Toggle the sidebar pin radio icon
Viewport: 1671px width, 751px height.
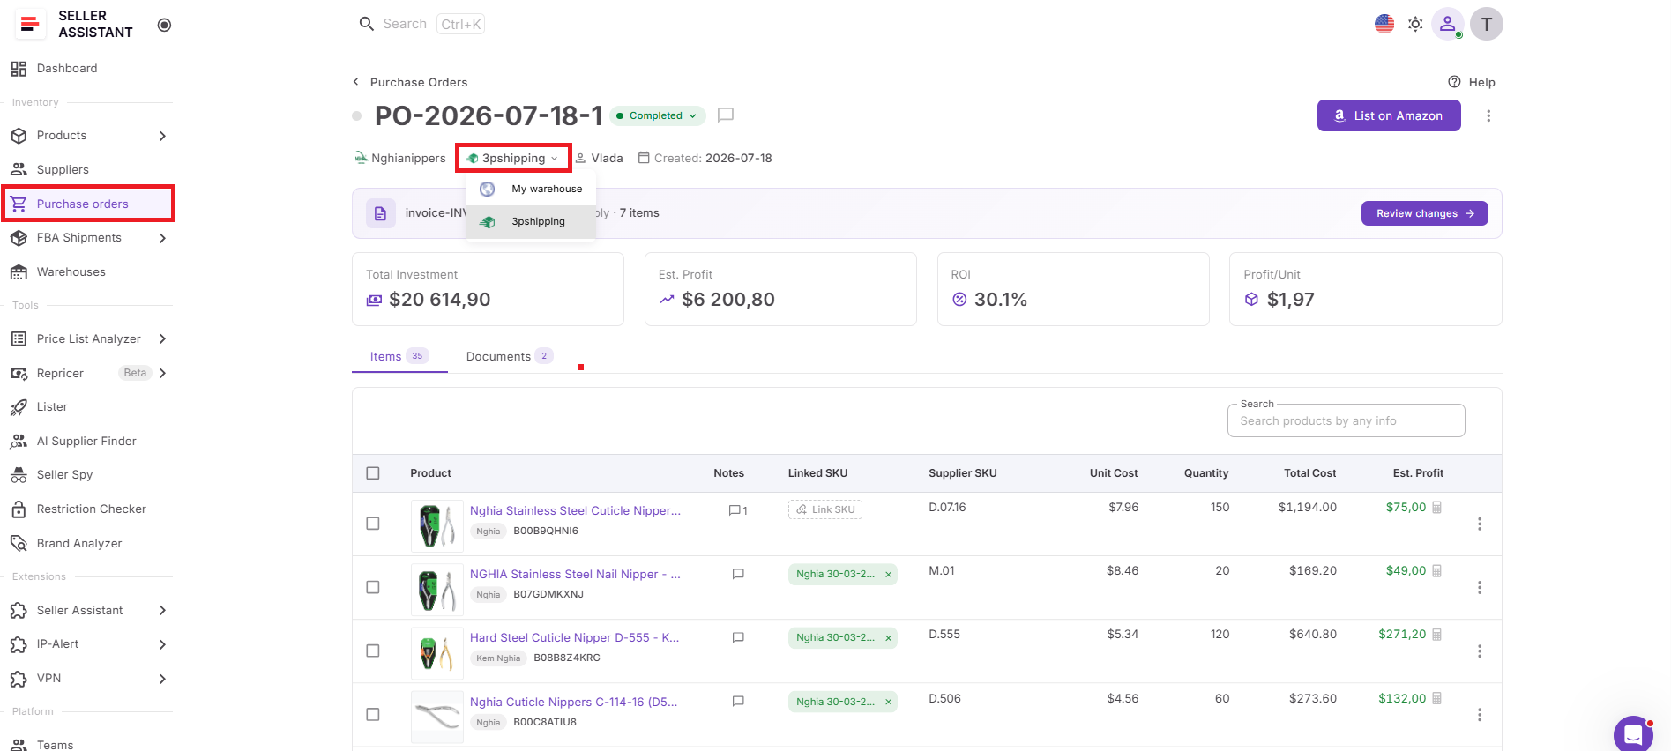click(x=164, y=25)
